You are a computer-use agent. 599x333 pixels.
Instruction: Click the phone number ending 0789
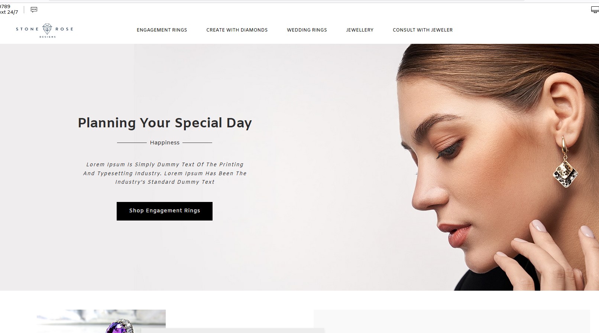point(5,6)
